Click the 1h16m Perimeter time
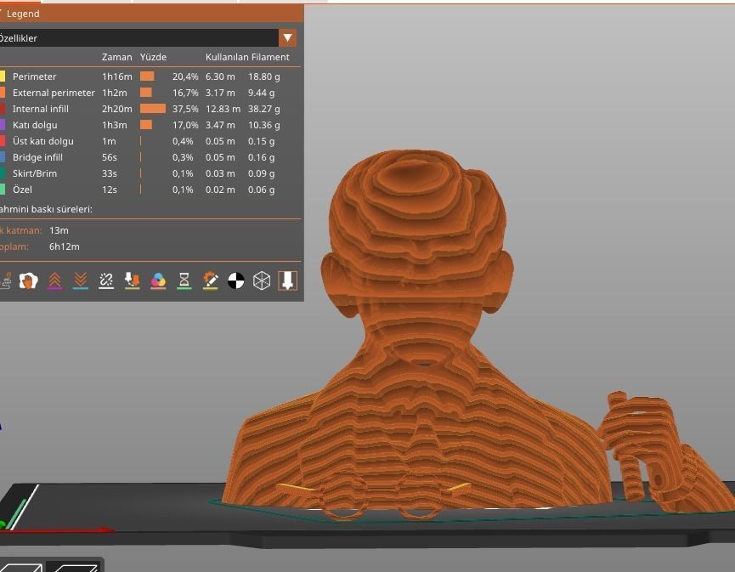 [116, 76]
